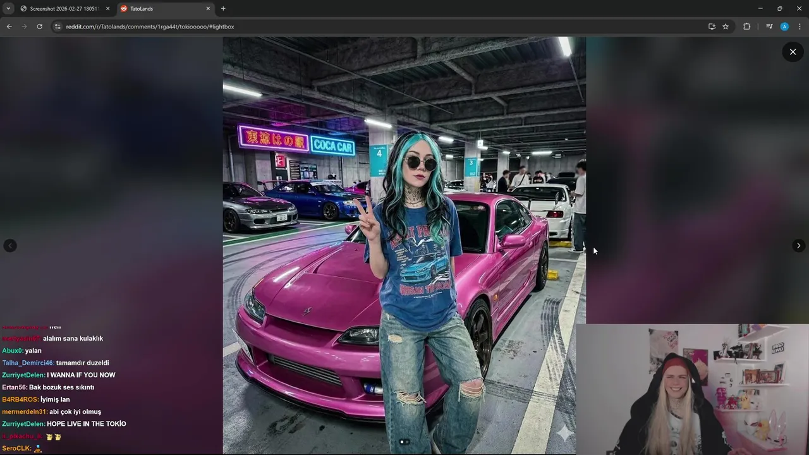Image resolution: width=809 pixels, height=455 pixels.
Task: Click chat username Abux0
Action: (x=13, y=351)
